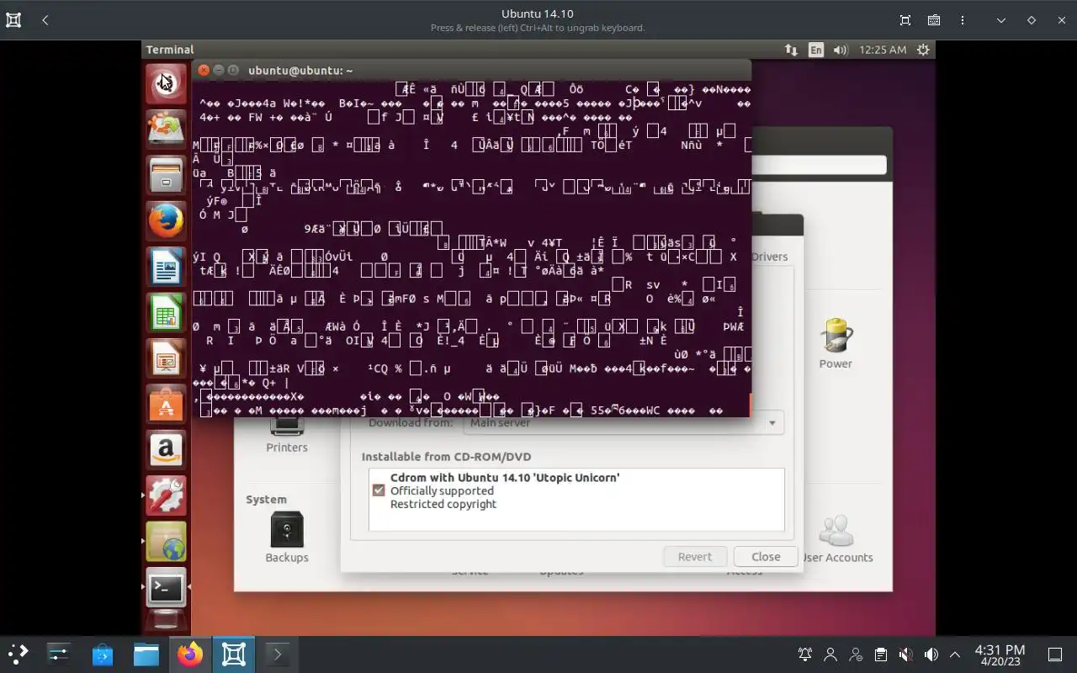Open the viewer's top-left window menu icon
The width and height of the screenshot is (1077, 673).
coord(13,20)
